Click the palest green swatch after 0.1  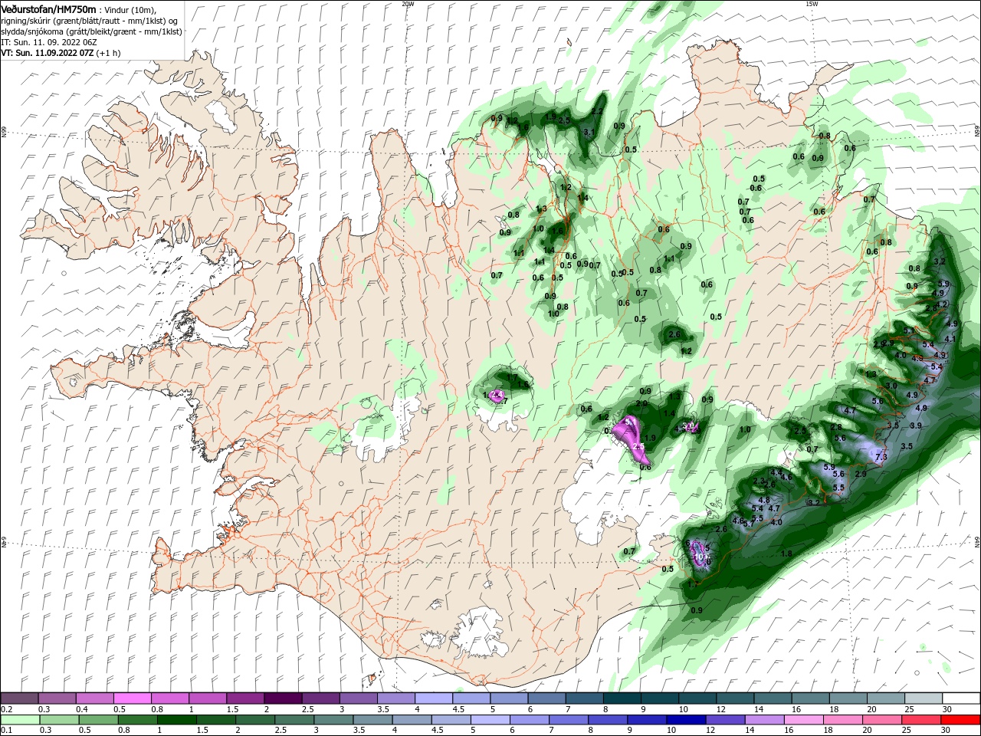pyautogui.click(x=19, y=721)
